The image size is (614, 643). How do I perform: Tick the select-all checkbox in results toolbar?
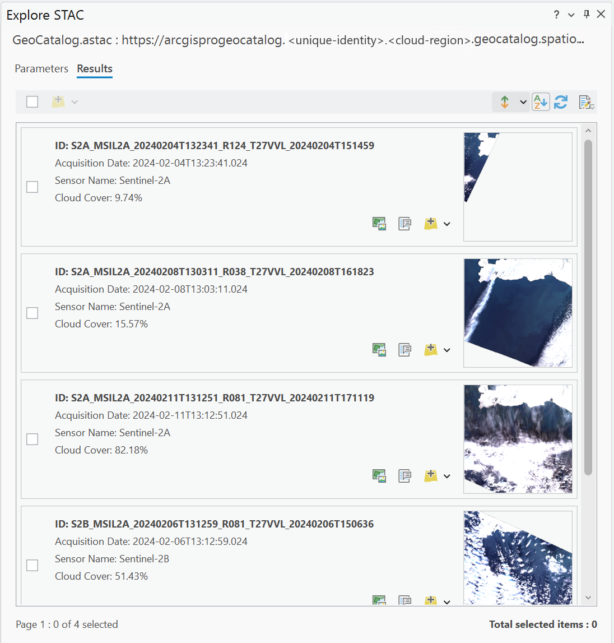click(x=32, y=101)
